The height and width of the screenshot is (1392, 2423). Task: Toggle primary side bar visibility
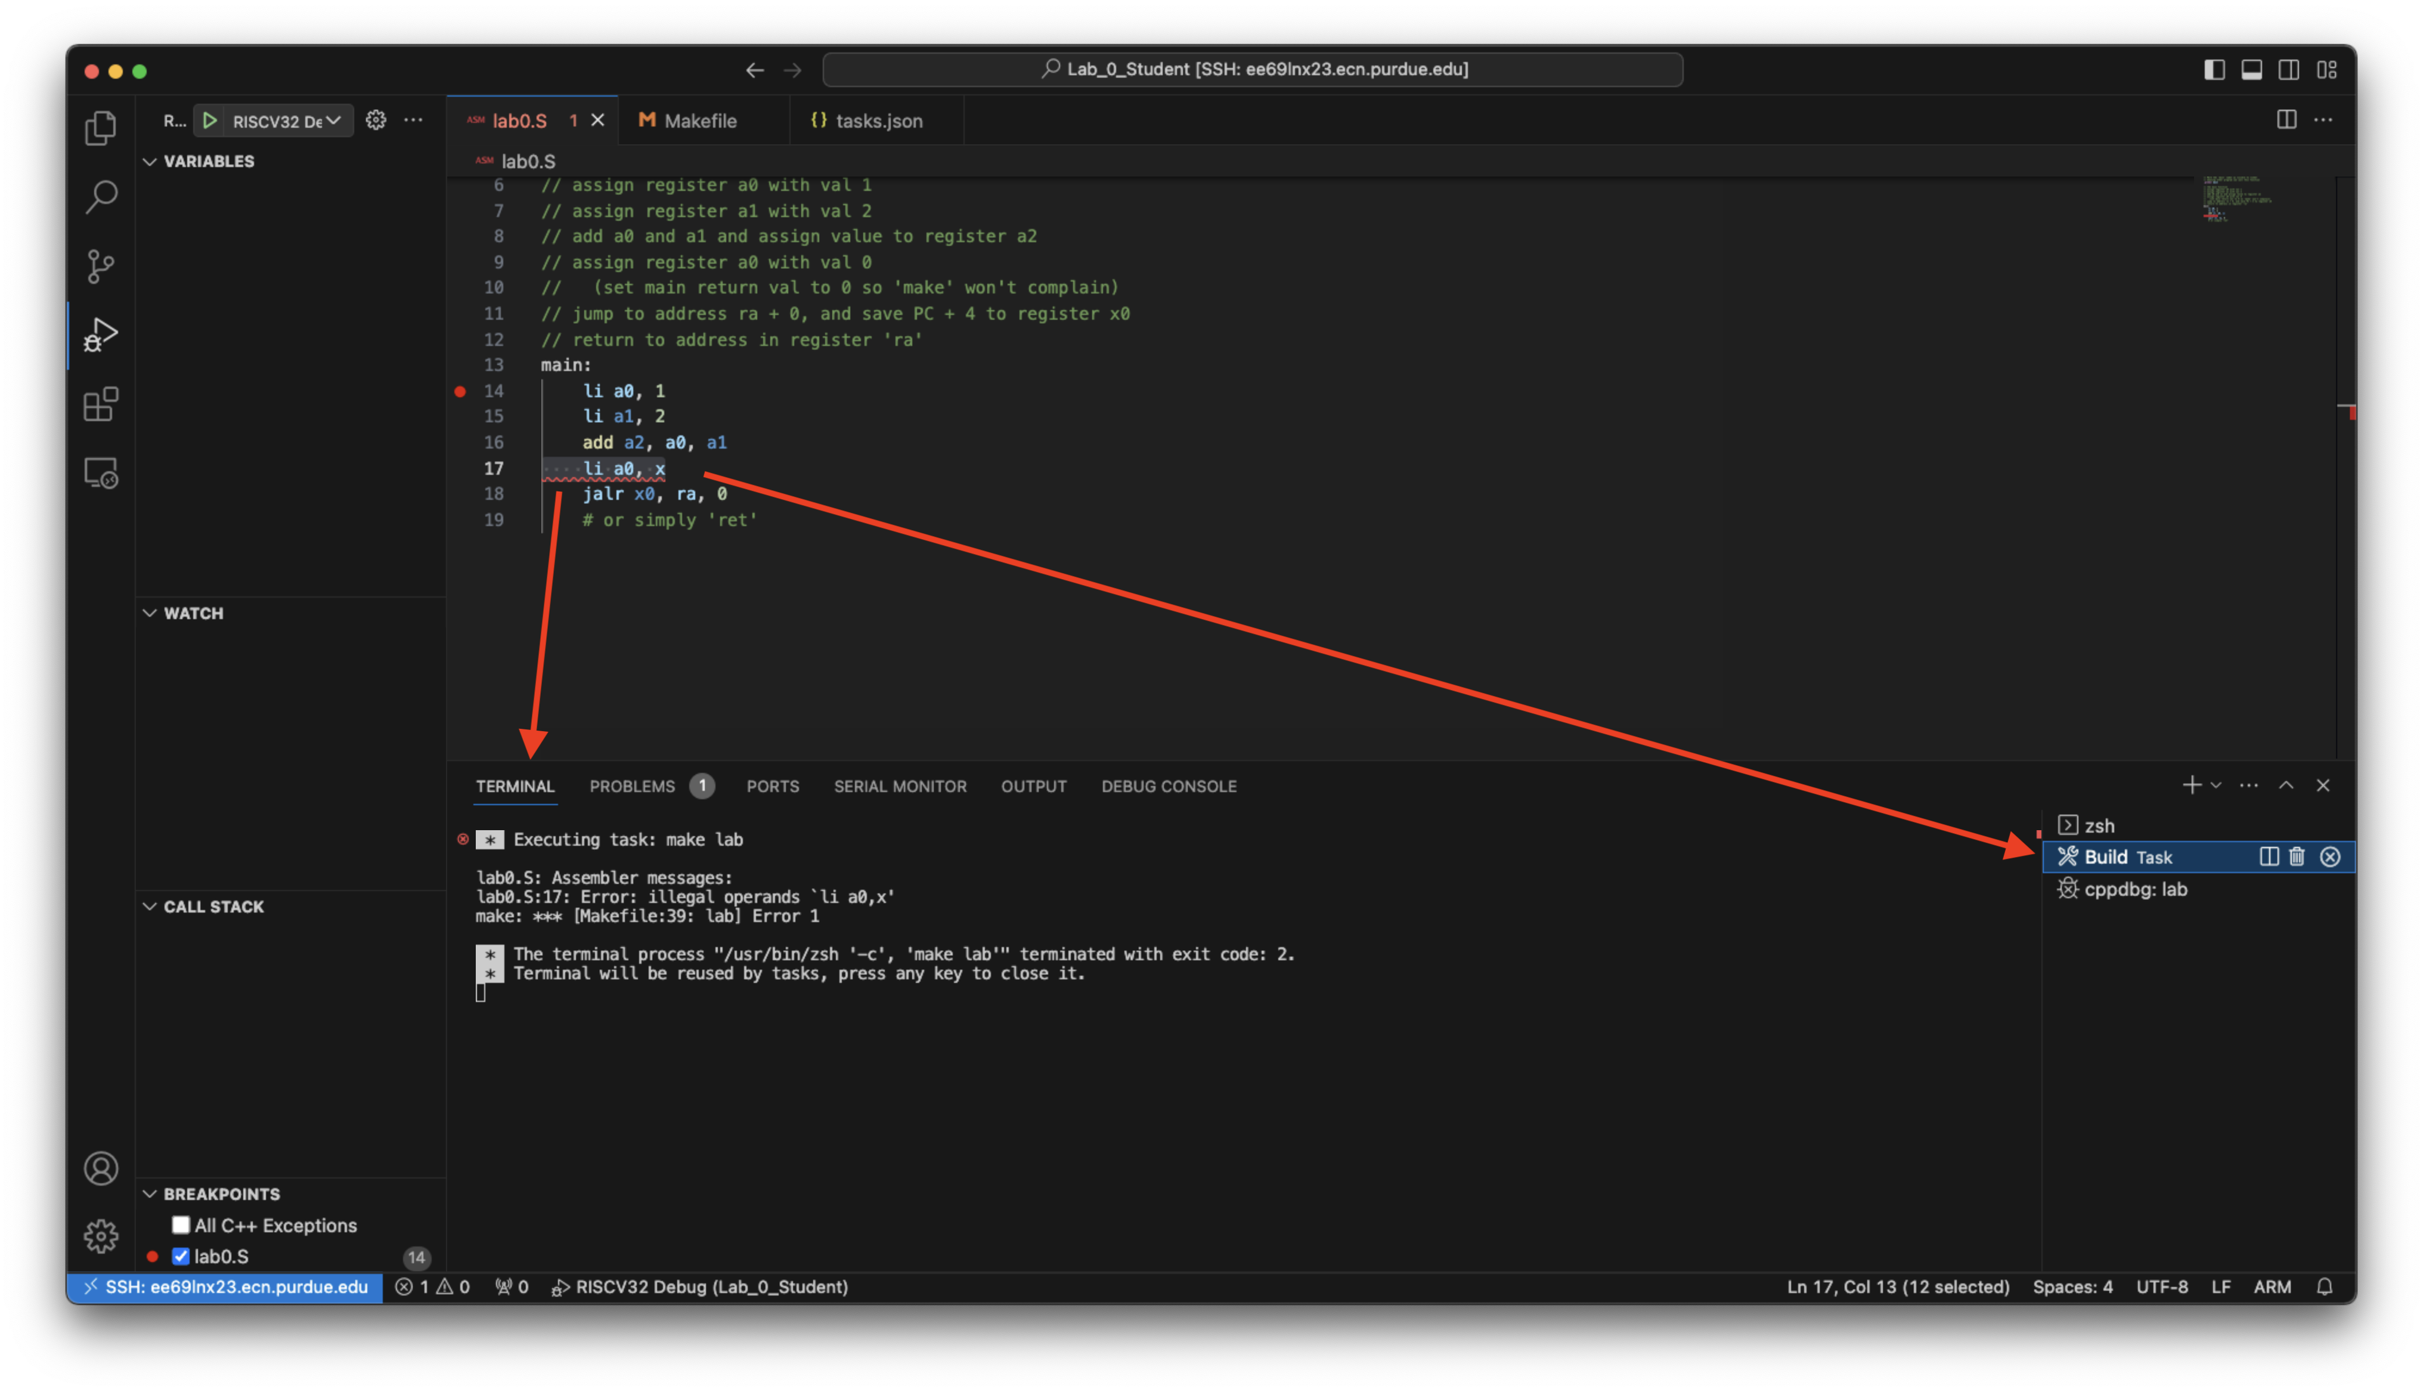coord(2215,70)
